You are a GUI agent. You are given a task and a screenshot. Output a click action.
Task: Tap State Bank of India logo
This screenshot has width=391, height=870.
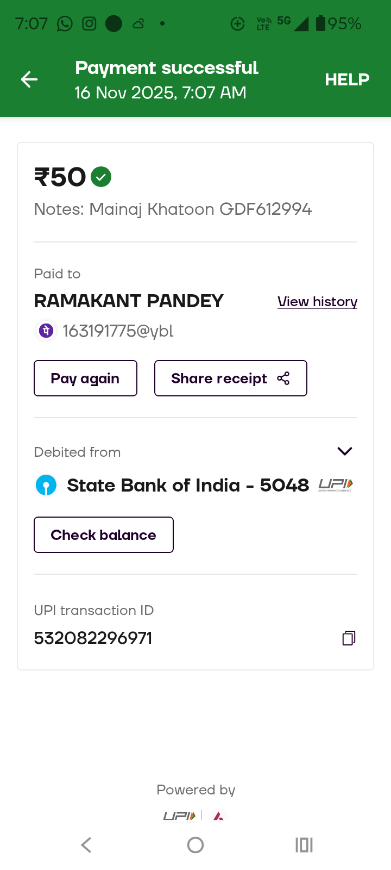(46, 485)
